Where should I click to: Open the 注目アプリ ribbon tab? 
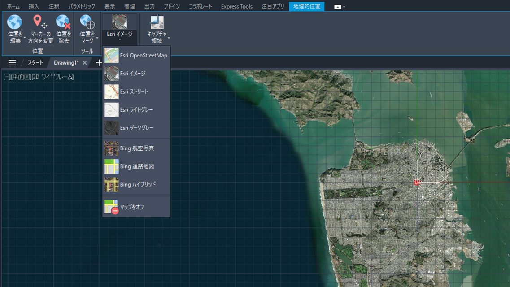point(273,6)
